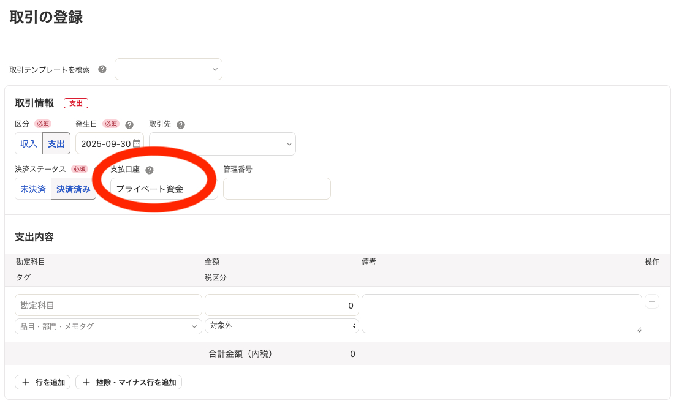Click 行を追加 button
This screenshot has height=406, width=676.
coord(44,382)
